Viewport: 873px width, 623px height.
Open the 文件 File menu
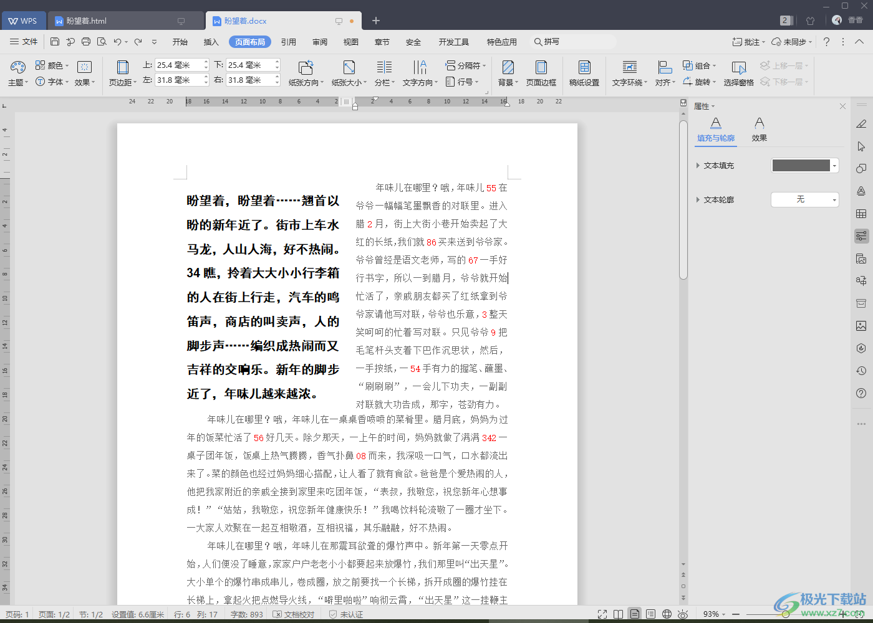point(24,42)
